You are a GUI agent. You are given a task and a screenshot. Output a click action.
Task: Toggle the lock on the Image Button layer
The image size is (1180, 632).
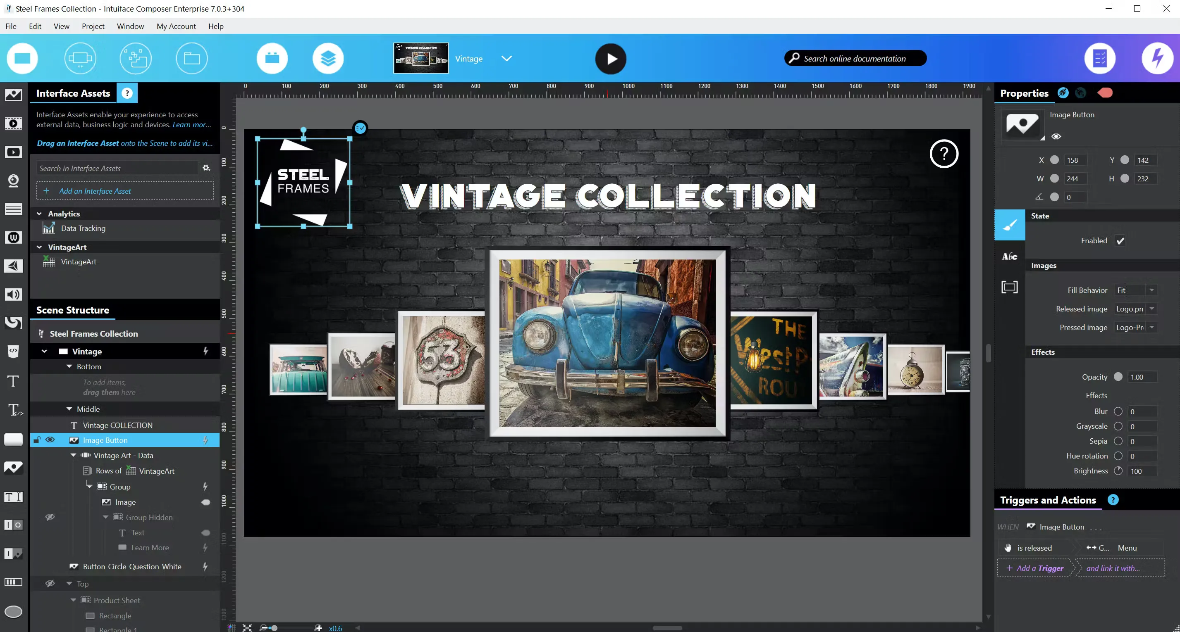click(37, 440)
